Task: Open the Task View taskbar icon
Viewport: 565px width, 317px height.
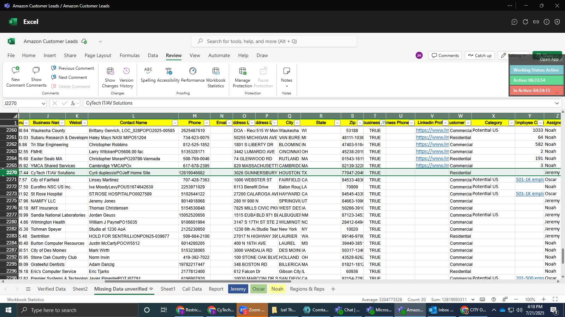Action: pyautogui.click(x=163, y=310)
